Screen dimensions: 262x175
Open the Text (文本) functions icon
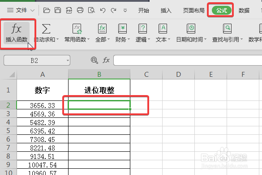tap(163, 29)
